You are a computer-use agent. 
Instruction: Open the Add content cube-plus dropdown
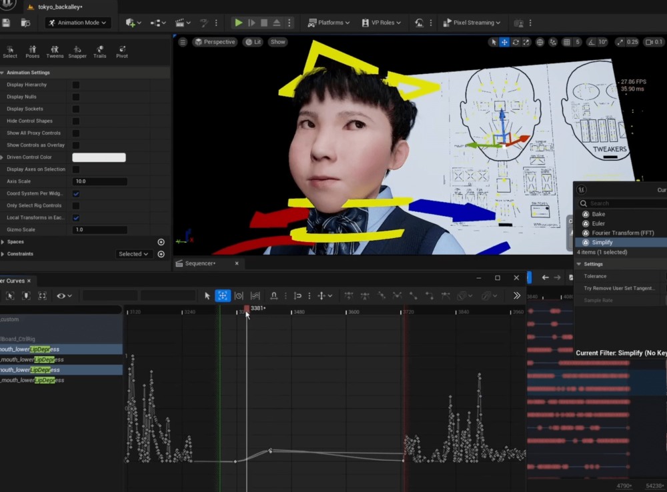click(133, 23)
